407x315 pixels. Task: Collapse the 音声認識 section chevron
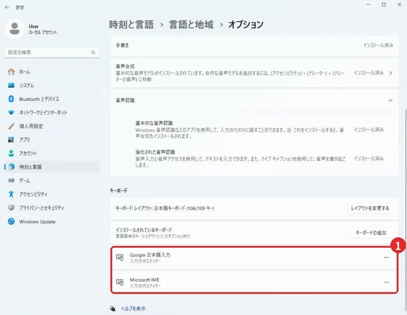[x=390, y=101]
